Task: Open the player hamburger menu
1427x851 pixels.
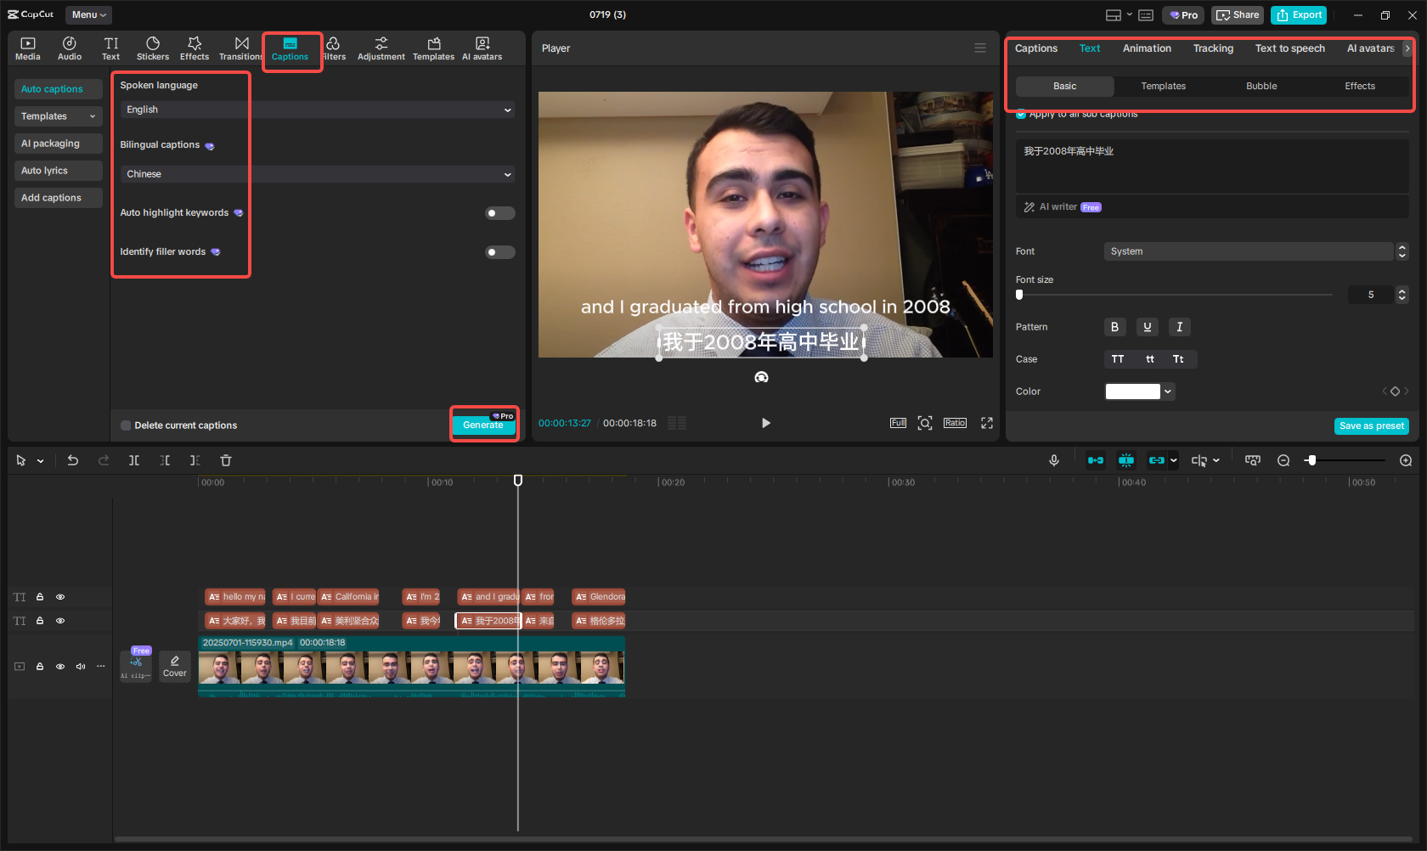Action: (980, 48)
